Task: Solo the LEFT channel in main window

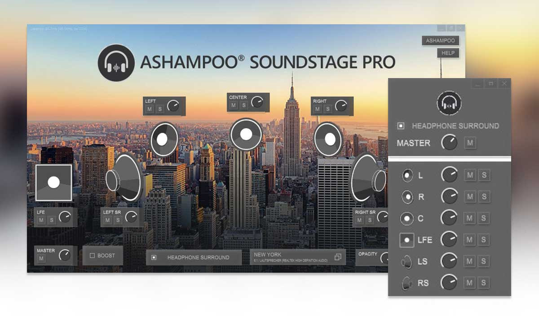Action: tap(159, 109)
